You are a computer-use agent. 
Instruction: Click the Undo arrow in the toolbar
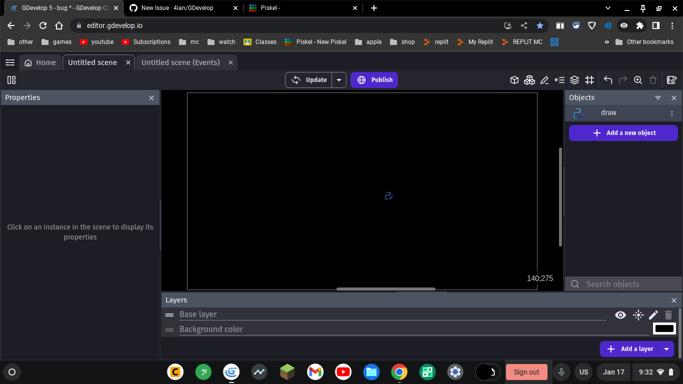click(x=607, y=79)
